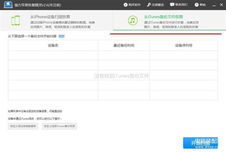Click the 刷新 refresh link
The width and height of the screenshot is (226, 152).
tap(62, 36)
